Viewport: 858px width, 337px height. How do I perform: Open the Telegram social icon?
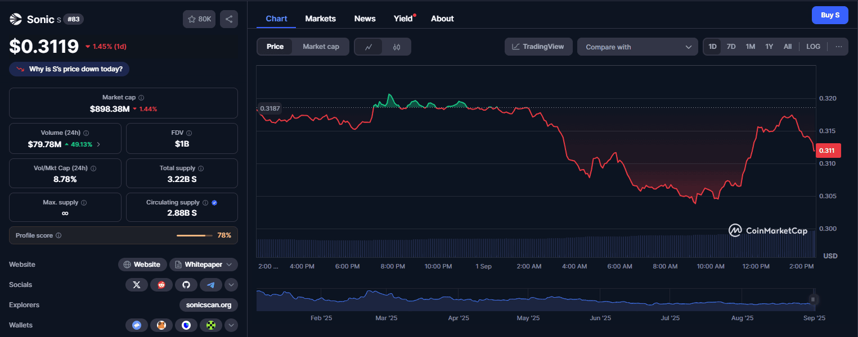[211, 285]
